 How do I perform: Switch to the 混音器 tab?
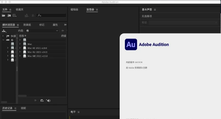coord(90,9)
